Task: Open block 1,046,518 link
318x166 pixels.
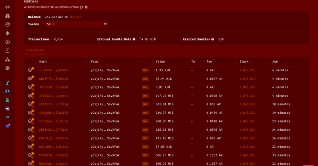Action: (247, 121)
